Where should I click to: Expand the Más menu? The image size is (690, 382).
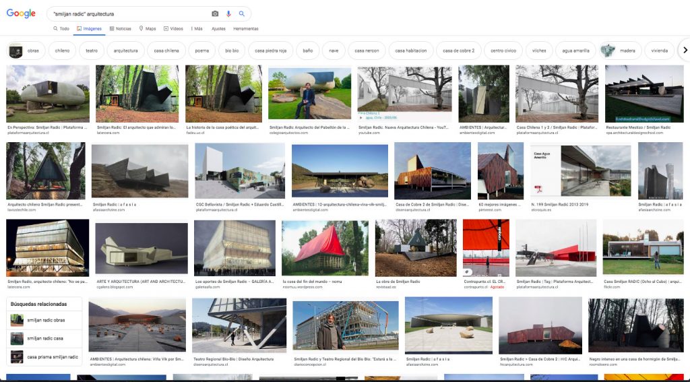tap(197, 29)
